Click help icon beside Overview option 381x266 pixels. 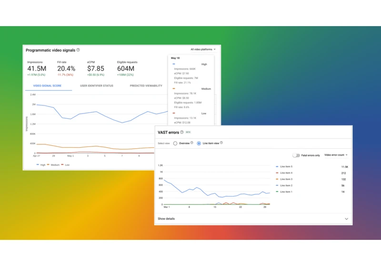tap(192, 142)
